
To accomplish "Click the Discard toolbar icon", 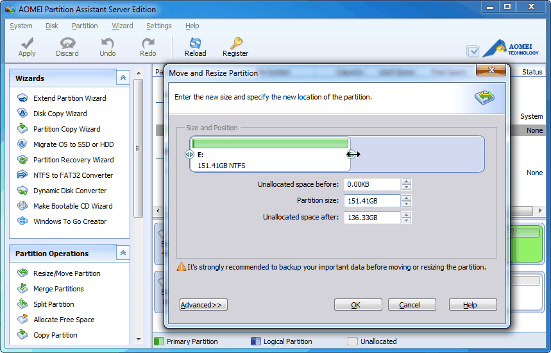I will [x=67, y=43].
